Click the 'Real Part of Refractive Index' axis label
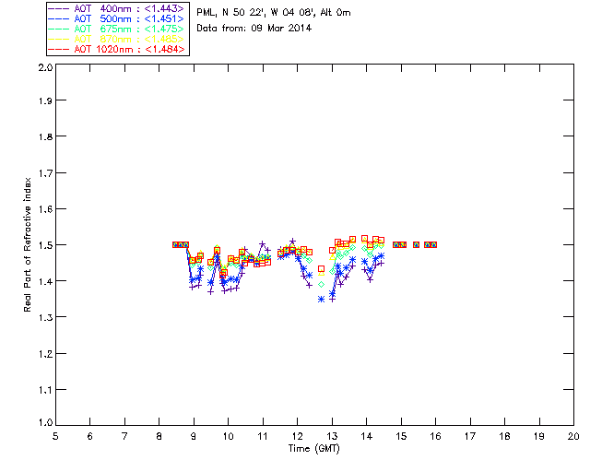The width and height of the screenshot is (590, 472). click(x=28, y=244)
